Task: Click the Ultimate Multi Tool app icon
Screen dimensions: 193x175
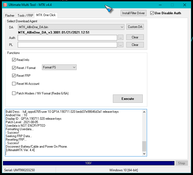Action: [x=5, y=5]
